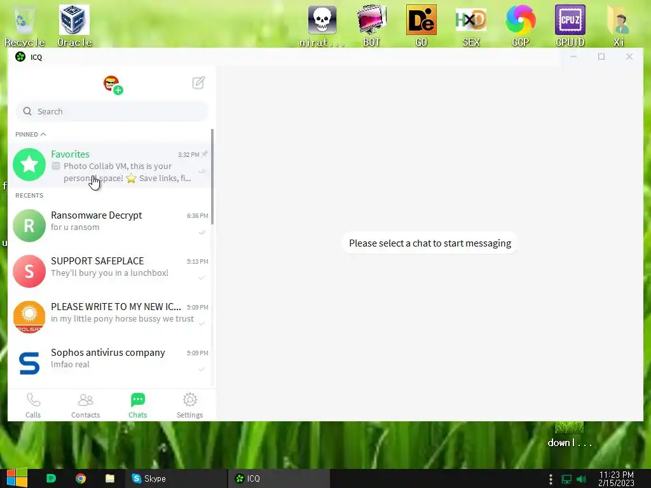Select the SUPPORT SAFEPLACE avatar
Image resolution: width=651 pixels, height=488 pixels.
(29, 271)
